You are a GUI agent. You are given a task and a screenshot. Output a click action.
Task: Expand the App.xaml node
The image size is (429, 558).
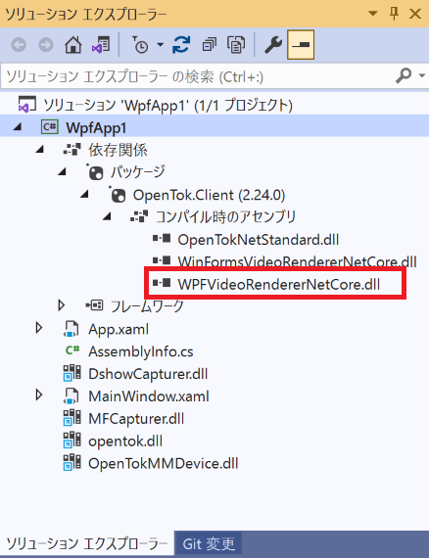(39, 328)
